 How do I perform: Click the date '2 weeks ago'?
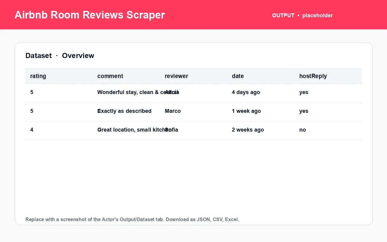(x=248, y=130)
